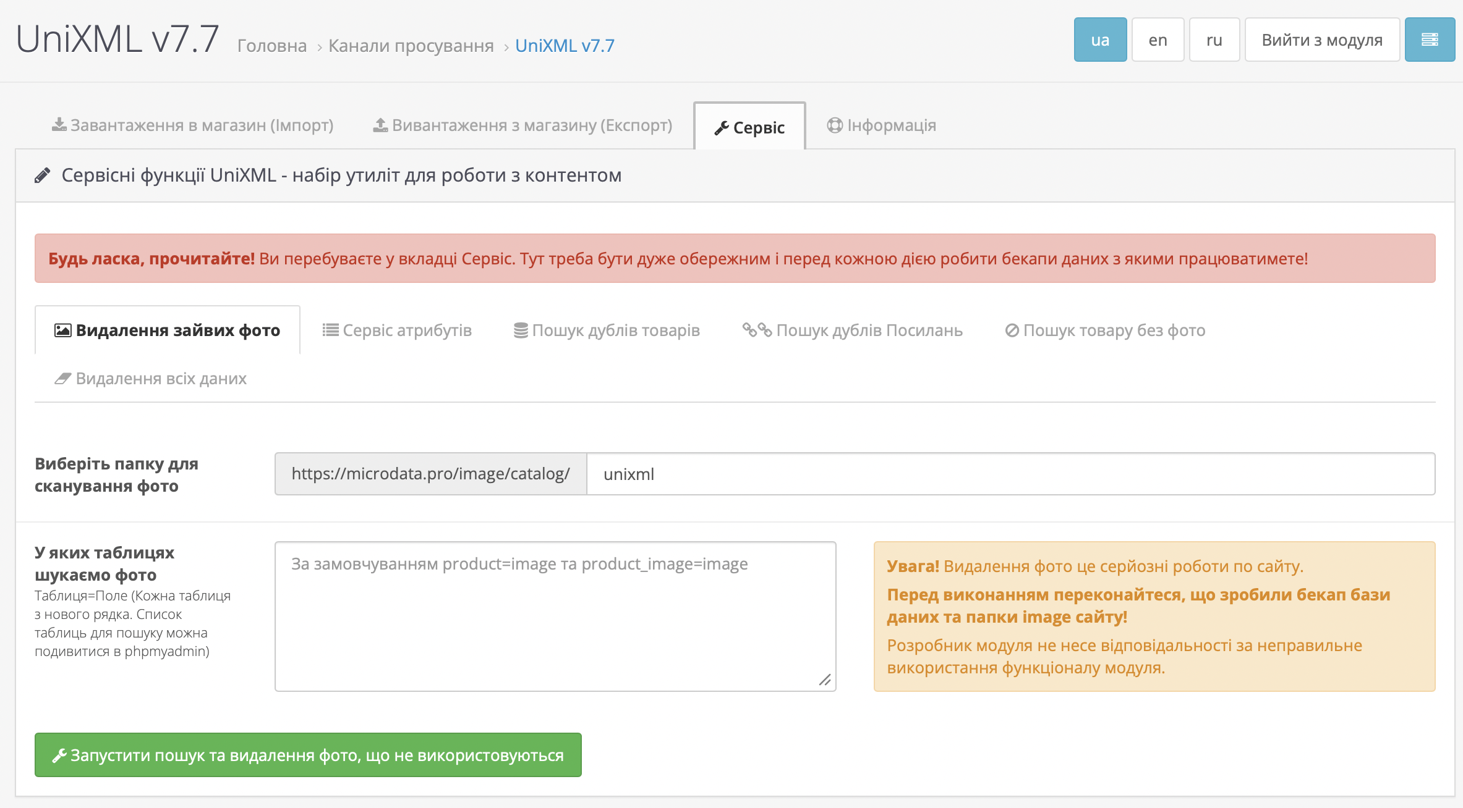Open Пошук дублів Посилань sub-tab
Image resolution: width=1463 pixels, height=808 pixels.
[x=852, y=330]
